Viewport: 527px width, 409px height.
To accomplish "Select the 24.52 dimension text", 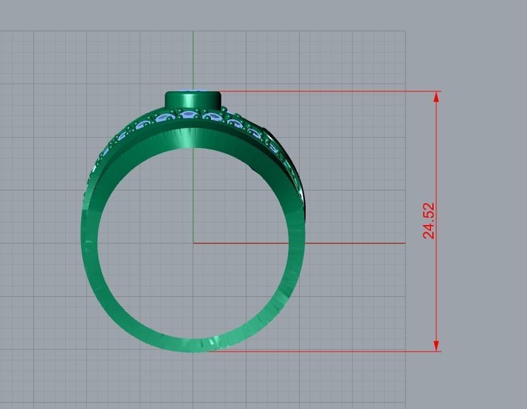I will [429, 221].
